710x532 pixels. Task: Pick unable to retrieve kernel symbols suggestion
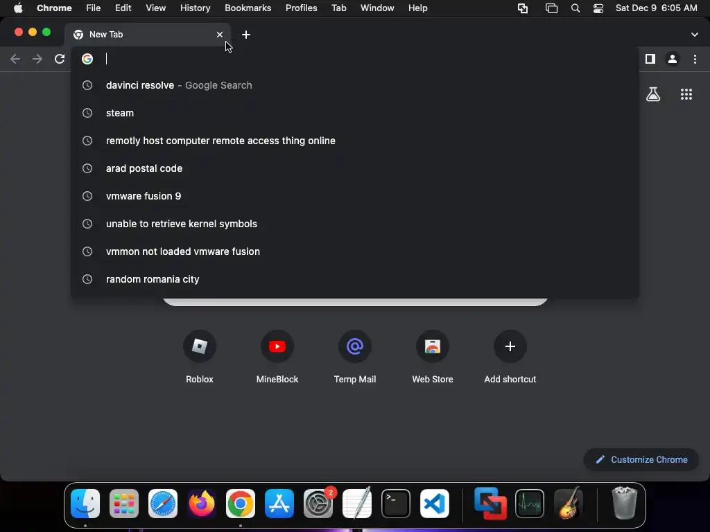click(x=355, y=224)
